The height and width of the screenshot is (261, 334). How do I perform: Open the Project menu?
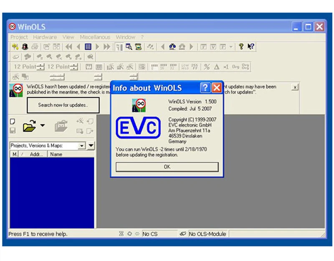19,37
